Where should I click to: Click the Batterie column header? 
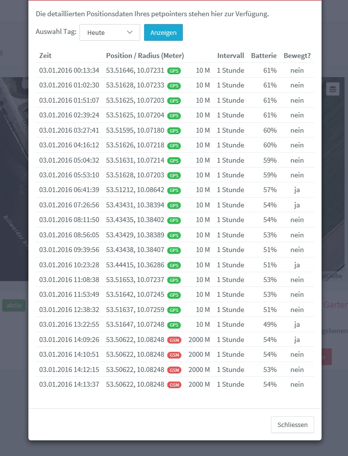[264, 56]
